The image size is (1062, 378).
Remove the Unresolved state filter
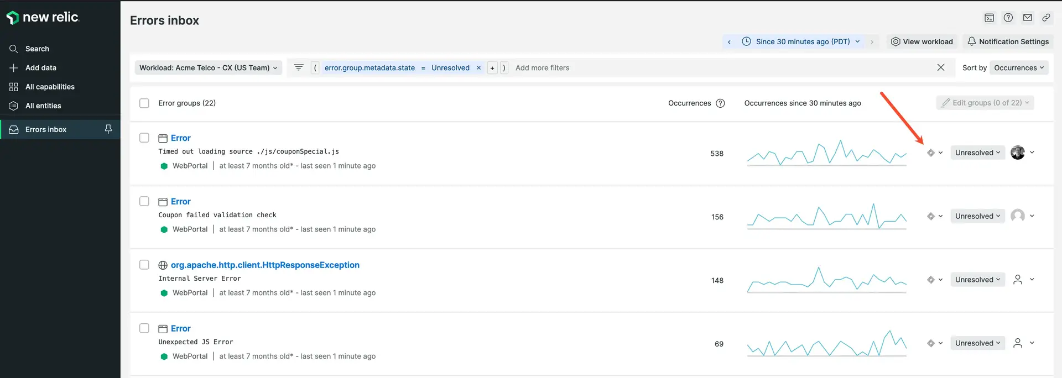pyautogui.click(x=479, y=68)
